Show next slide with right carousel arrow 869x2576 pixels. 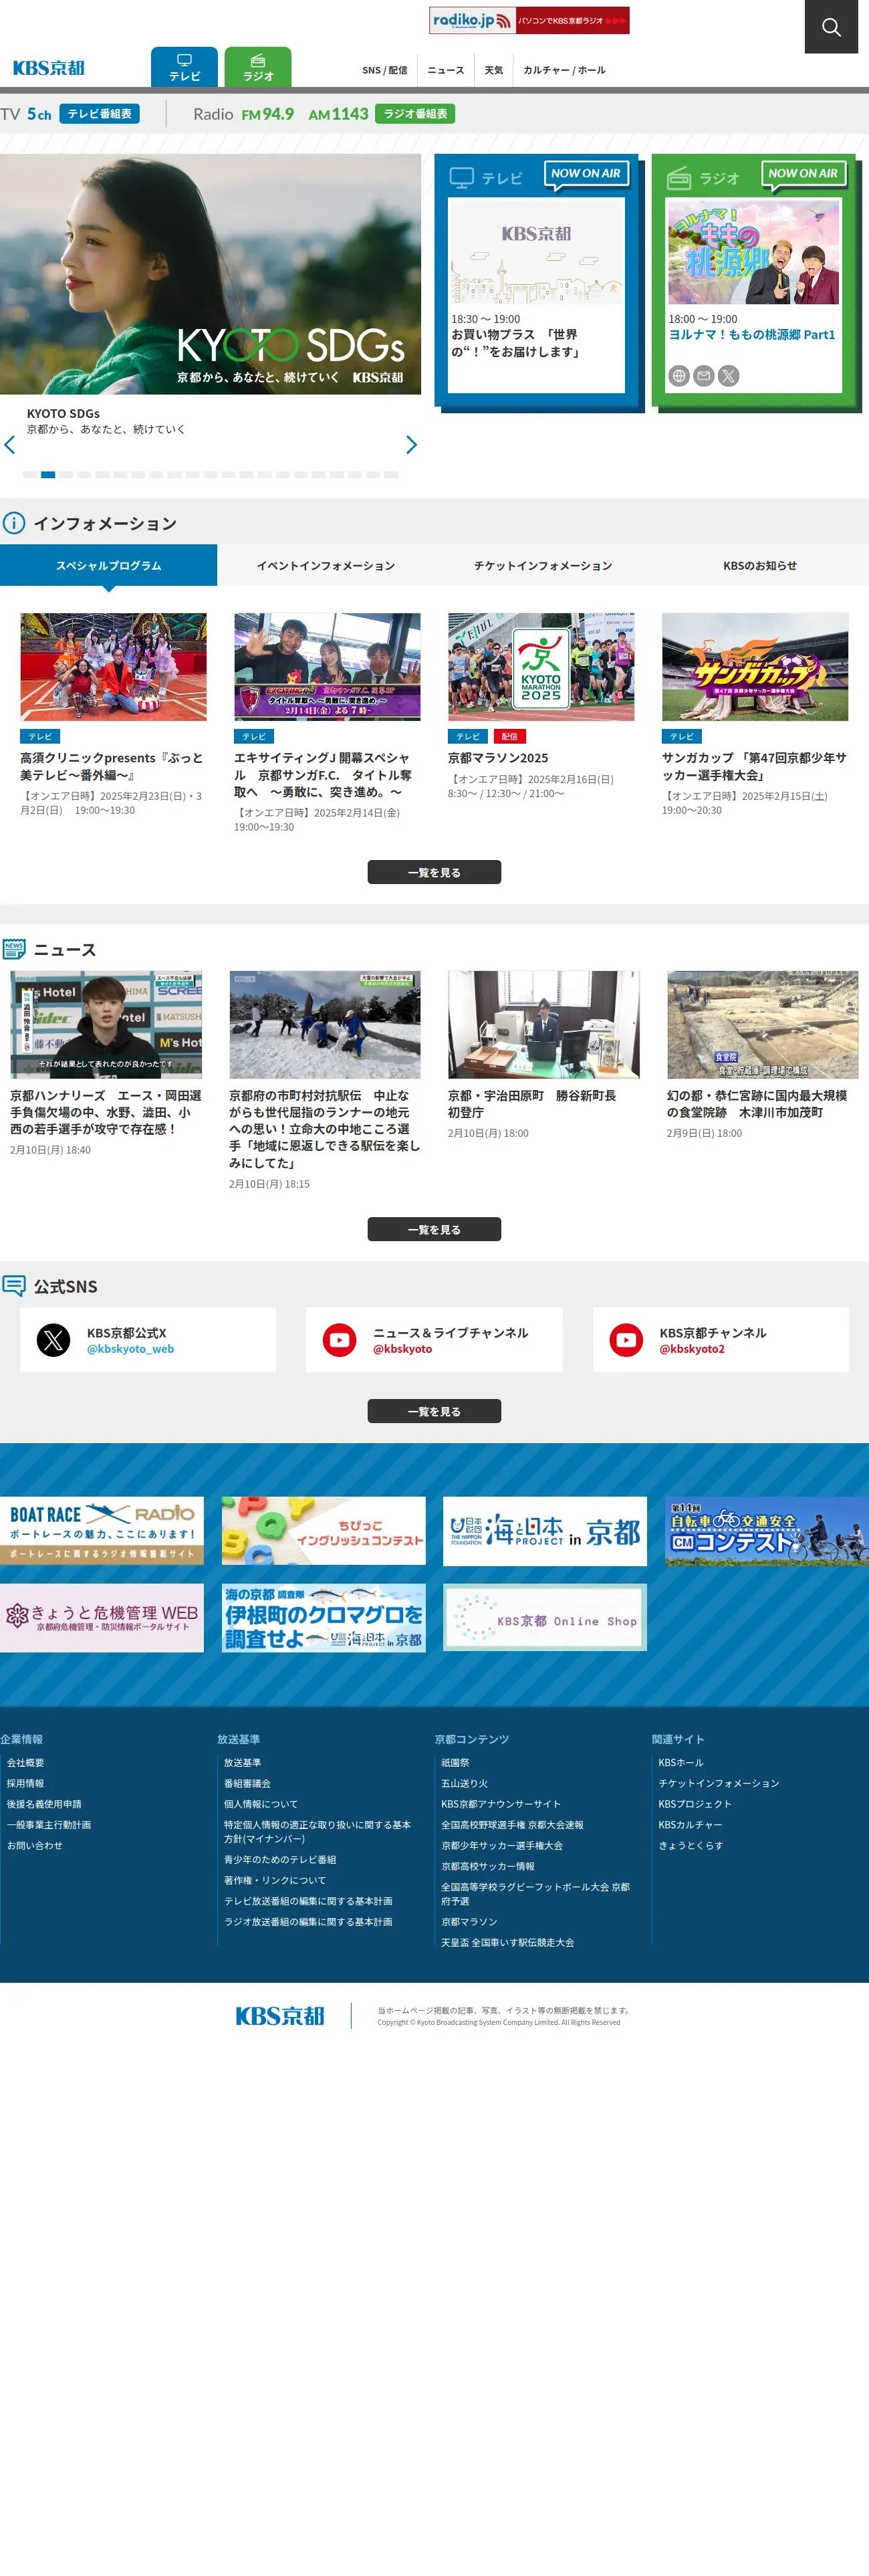click(411, 445)
